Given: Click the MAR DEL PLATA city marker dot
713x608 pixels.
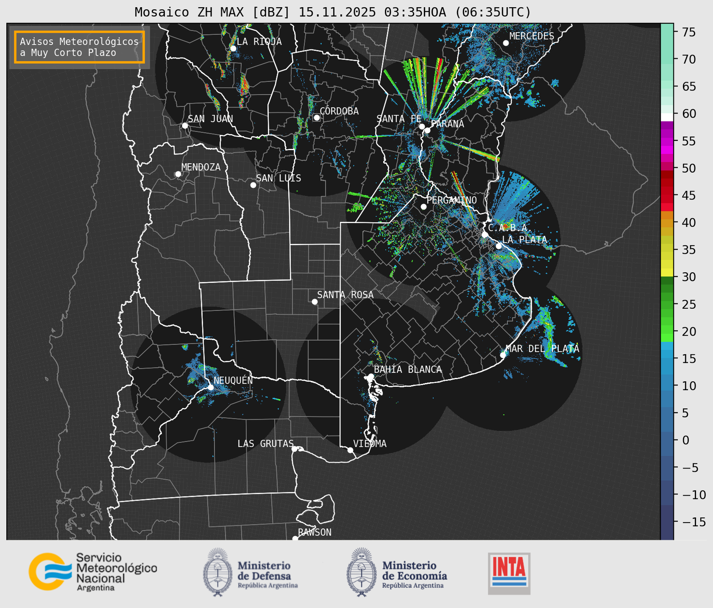Looking at the screenshot, I should pos(503,355).
